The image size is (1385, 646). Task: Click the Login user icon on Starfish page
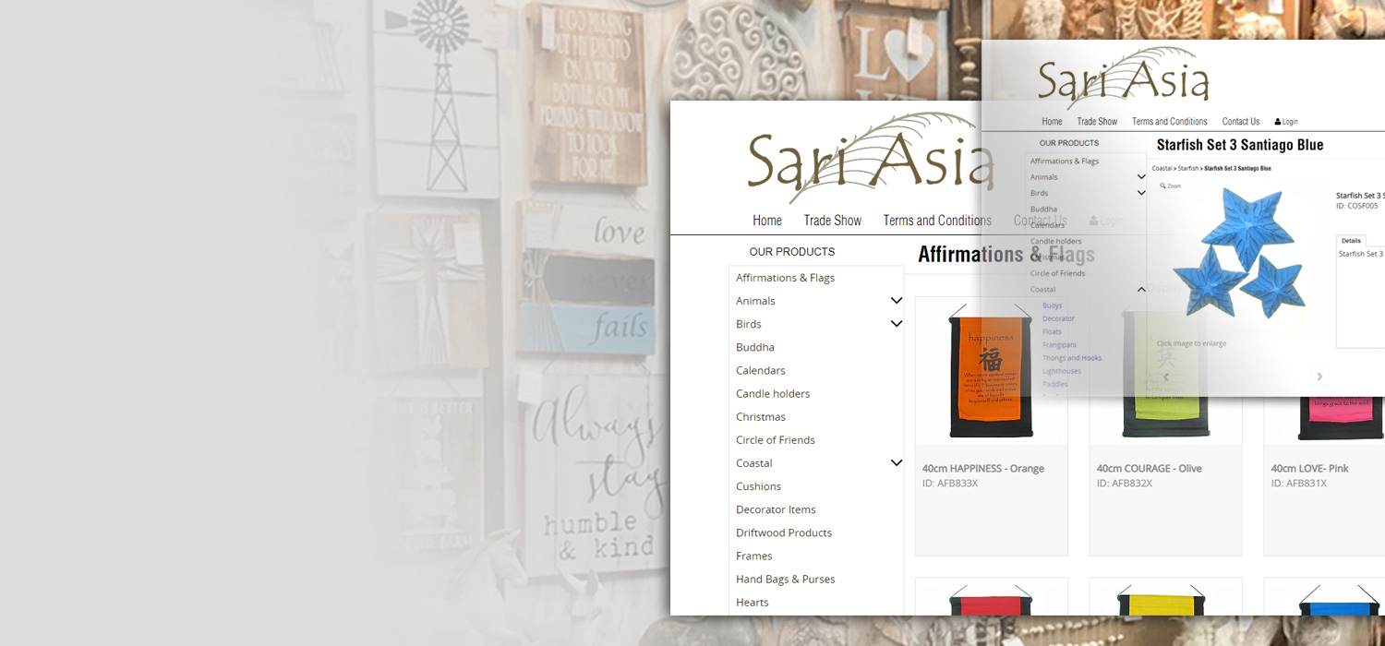click(1278, 122)
